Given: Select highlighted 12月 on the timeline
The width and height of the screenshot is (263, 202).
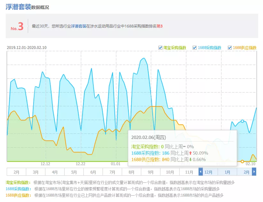Looking at the screenshot, I should pyautogui.click(x=208, y=172).
